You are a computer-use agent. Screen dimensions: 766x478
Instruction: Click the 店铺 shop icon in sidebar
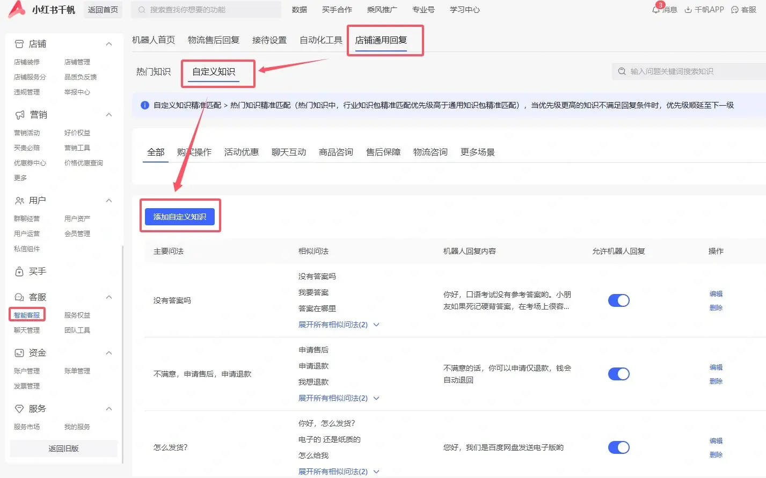coord(19,44)
